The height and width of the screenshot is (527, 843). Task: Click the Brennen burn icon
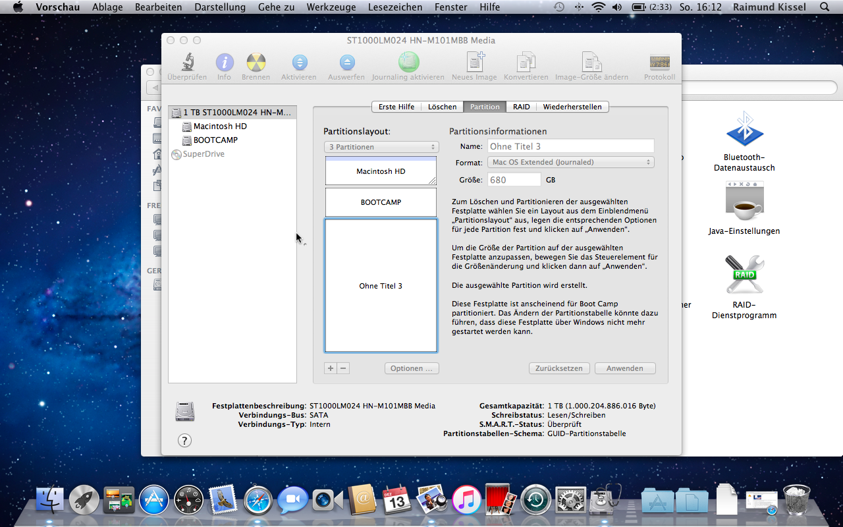click(256, 63)
